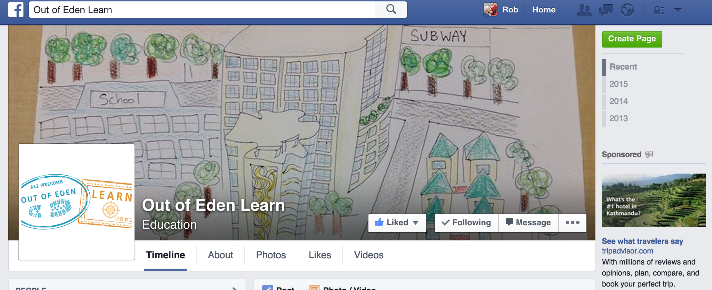
Task: Switch to the Photos tab
Action: (x=271, y=255)
